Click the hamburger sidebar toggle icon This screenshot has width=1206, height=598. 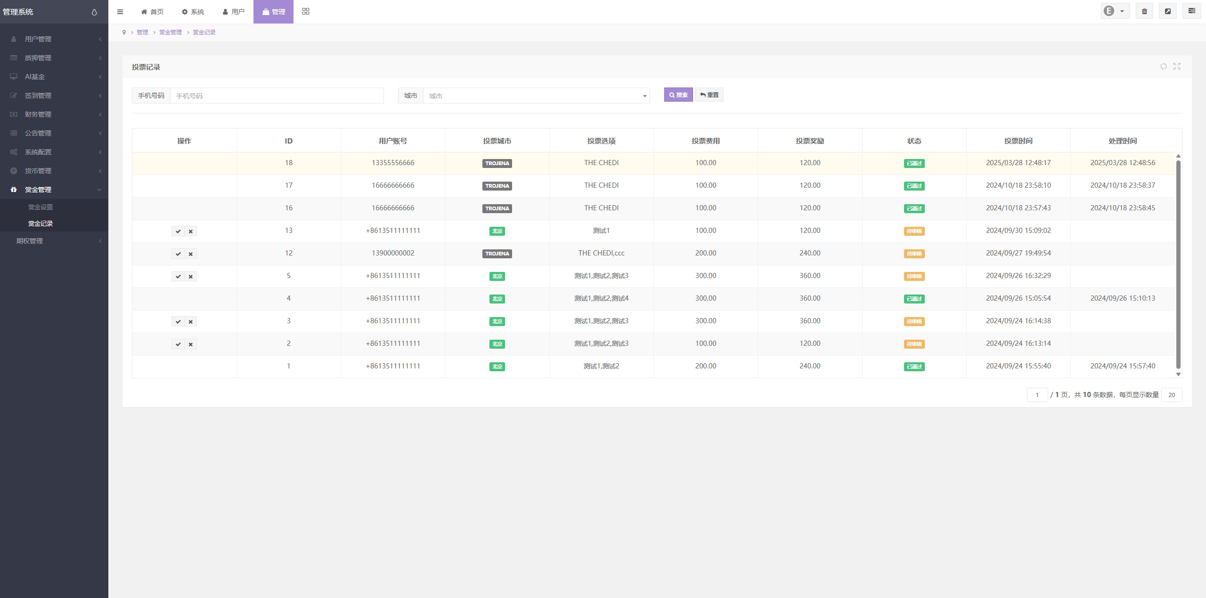coord(120,12)
